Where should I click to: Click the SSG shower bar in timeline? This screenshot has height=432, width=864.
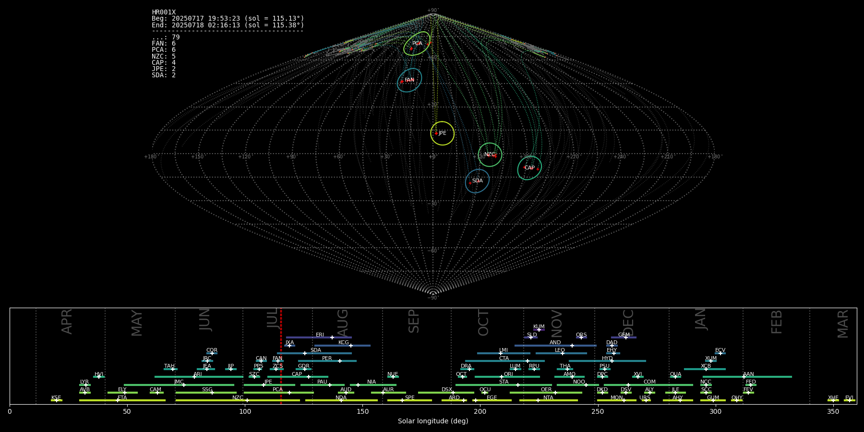tap(206, 393)
